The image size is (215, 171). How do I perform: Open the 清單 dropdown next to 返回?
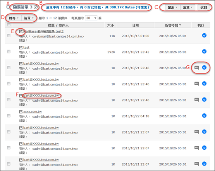coord(187,7)
